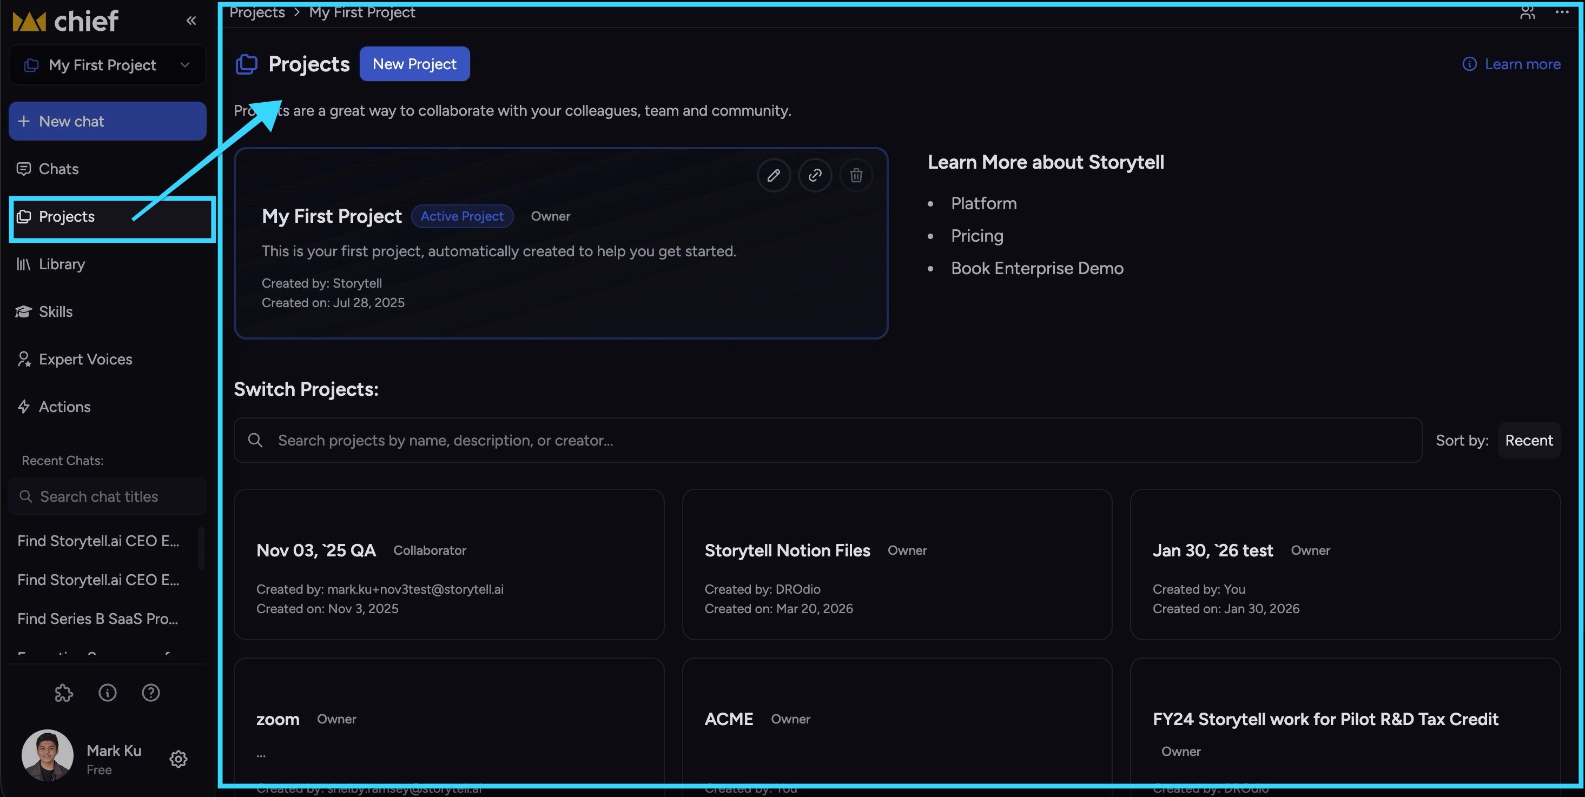Open account settings gear icon
The image size is (1585, 797).
(x=179, y=759)
